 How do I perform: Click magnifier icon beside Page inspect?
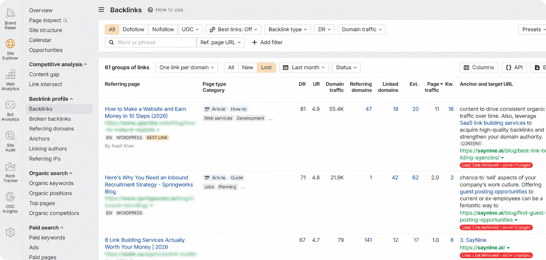click(65, 20)
